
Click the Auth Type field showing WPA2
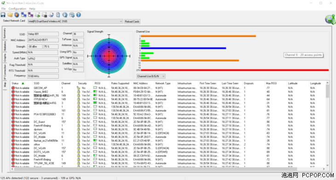tap(43, 58)
